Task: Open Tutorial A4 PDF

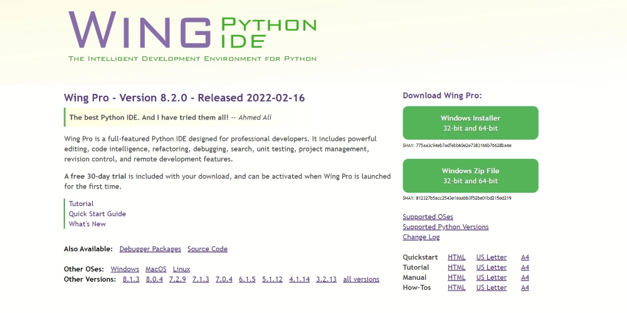Action: [x=525, y=267]
